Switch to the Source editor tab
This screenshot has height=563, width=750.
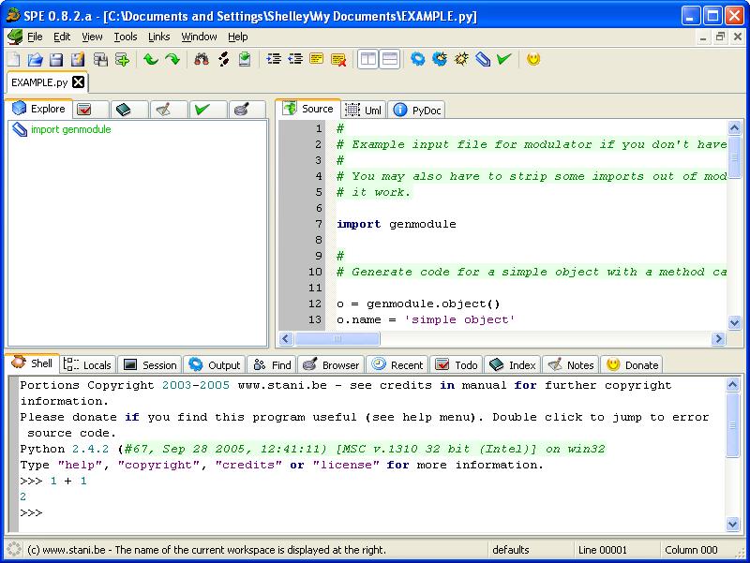pyautogui.click(x=309, y=109)
